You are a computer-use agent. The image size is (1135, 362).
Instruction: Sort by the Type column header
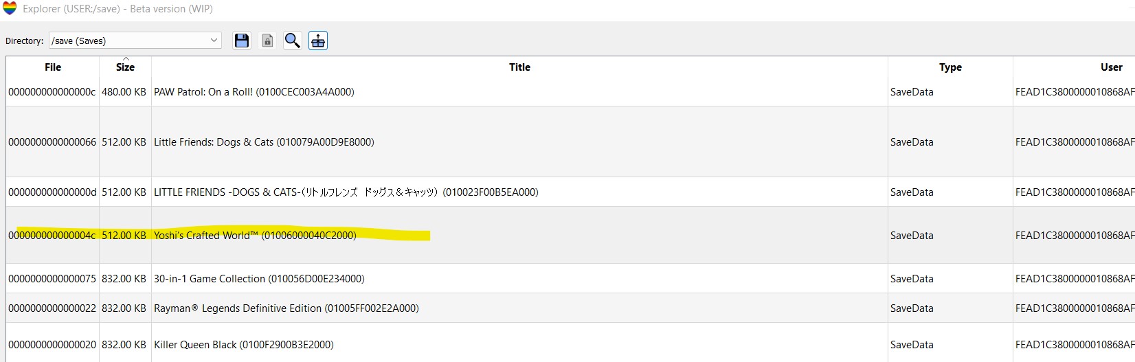click(950, 67)
